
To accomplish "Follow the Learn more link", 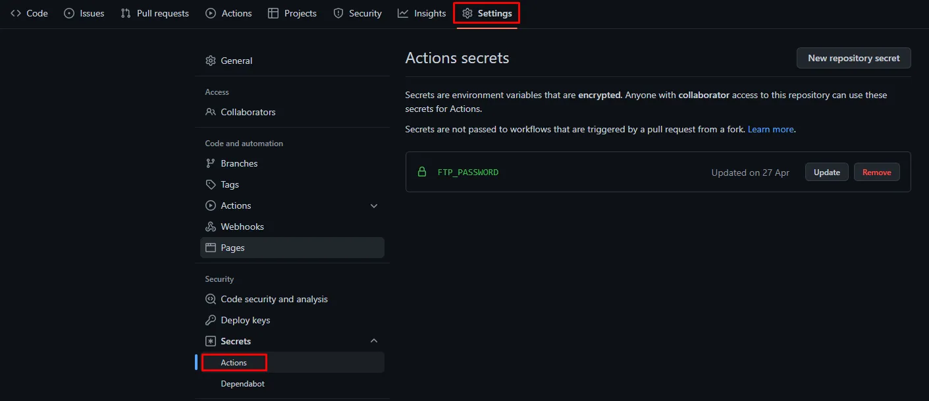I will click(x=771, y=129).
